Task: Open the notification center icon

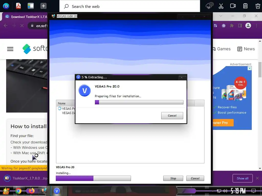Action: 254,191
